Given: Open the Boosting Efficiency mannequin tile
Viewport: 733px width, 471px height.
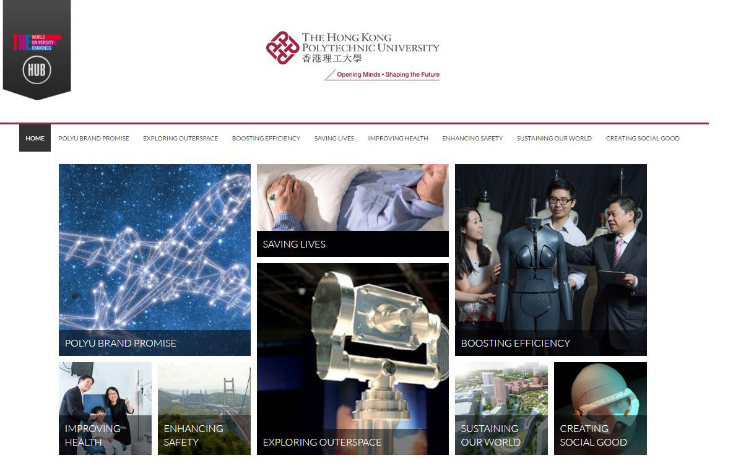Looking at the screenshot, I should (x=551, y=260).
